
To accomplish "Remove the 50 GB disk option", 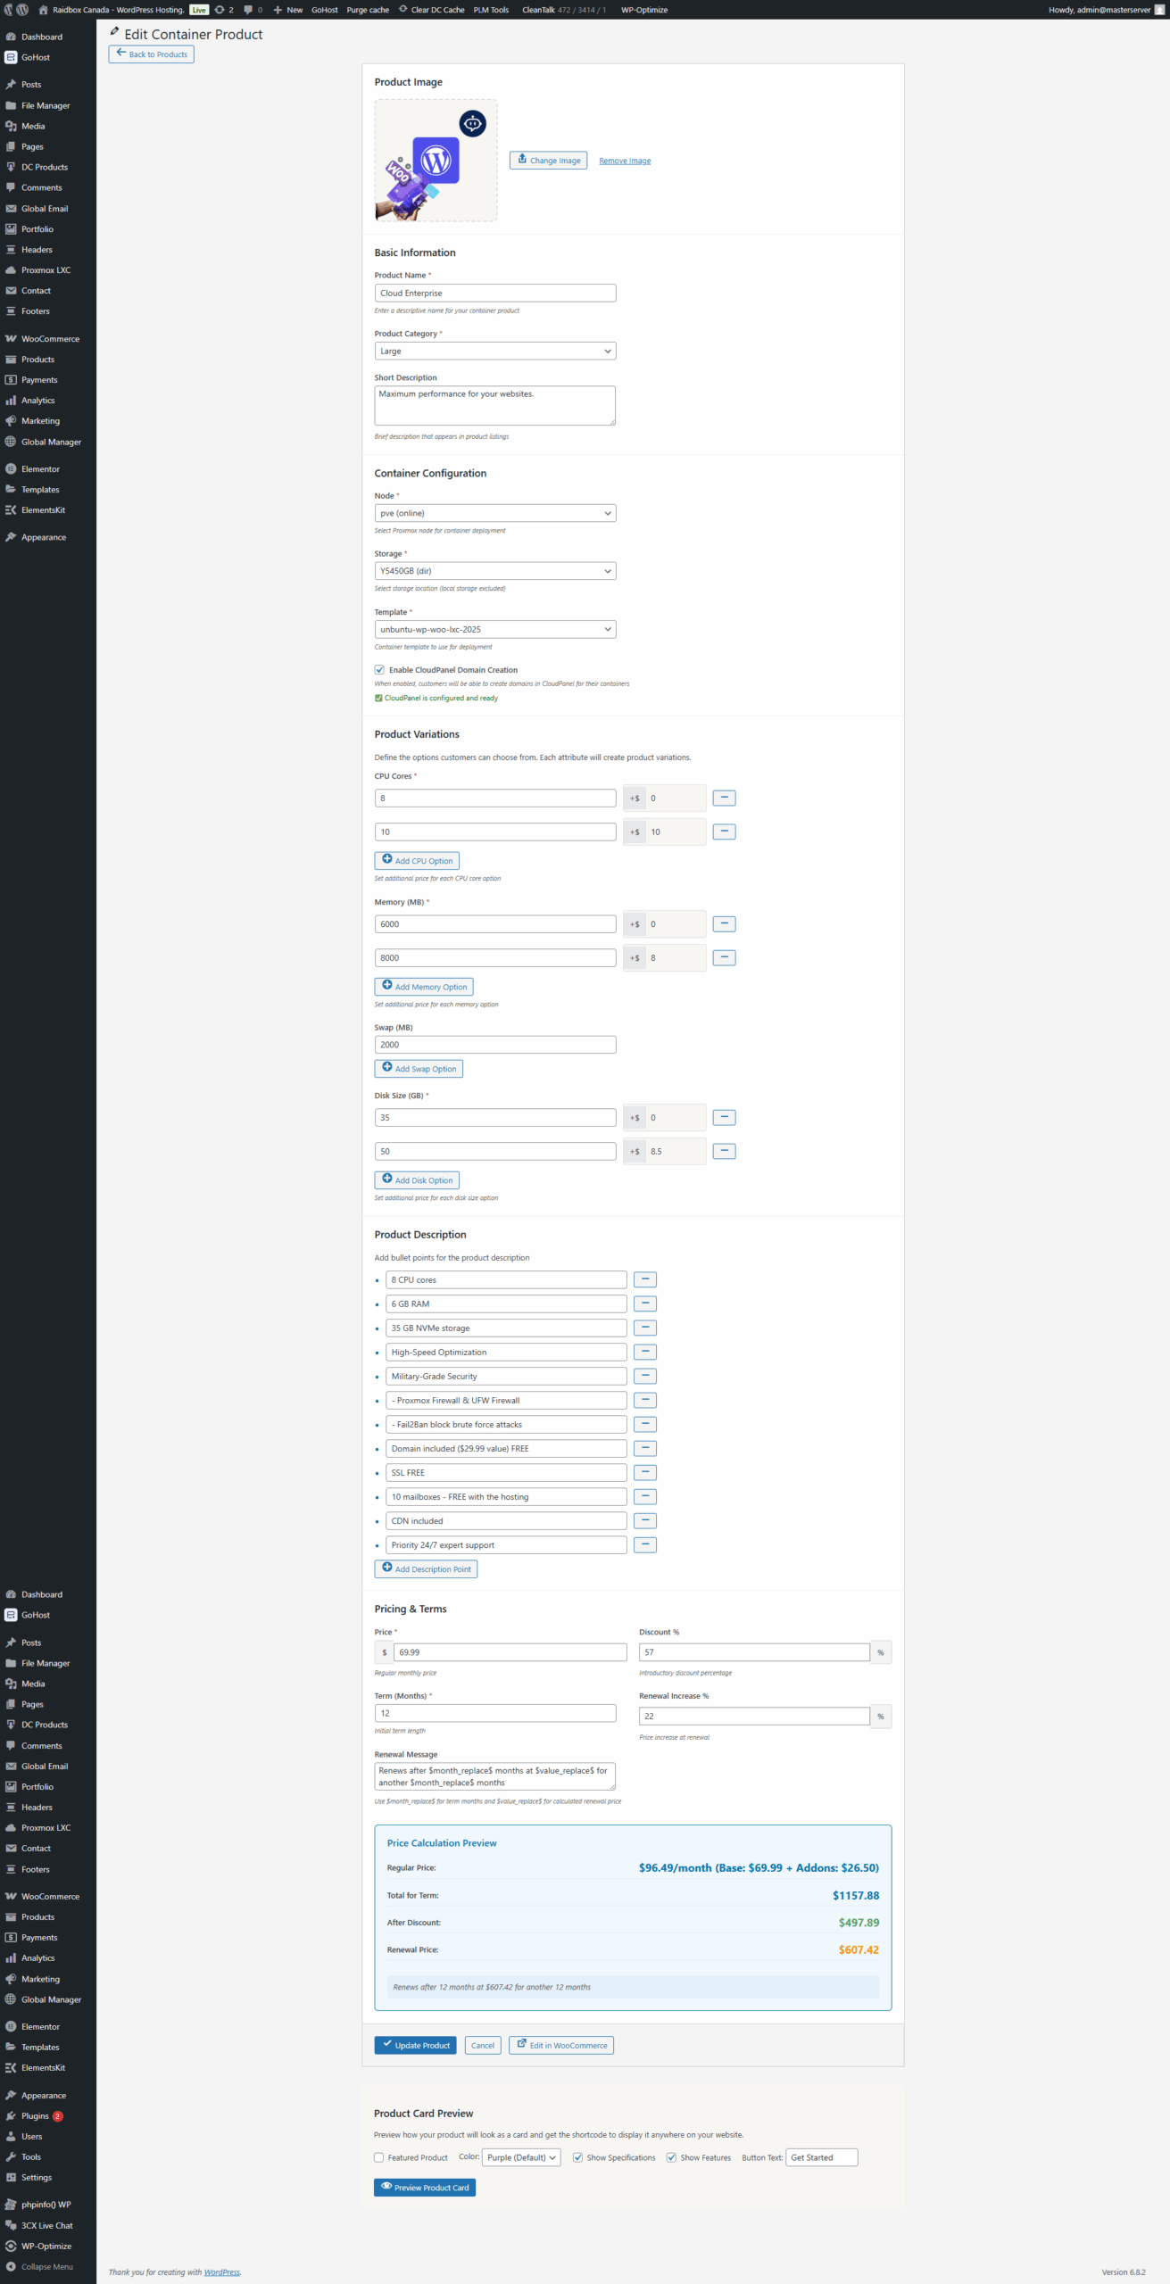I will (x=724, y=1151).
